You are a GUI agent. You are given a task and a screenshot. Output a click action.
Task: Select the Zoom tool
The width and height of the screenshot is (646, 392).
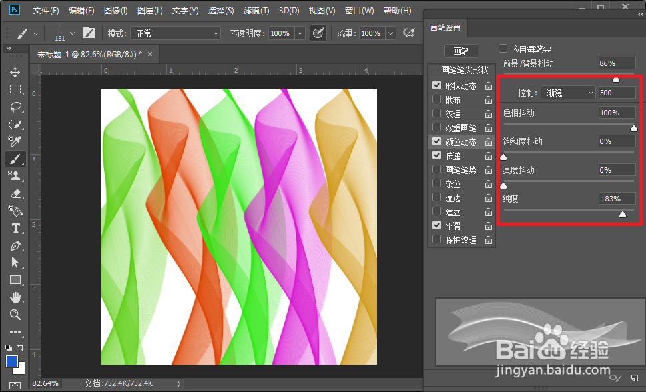[15, 315]
